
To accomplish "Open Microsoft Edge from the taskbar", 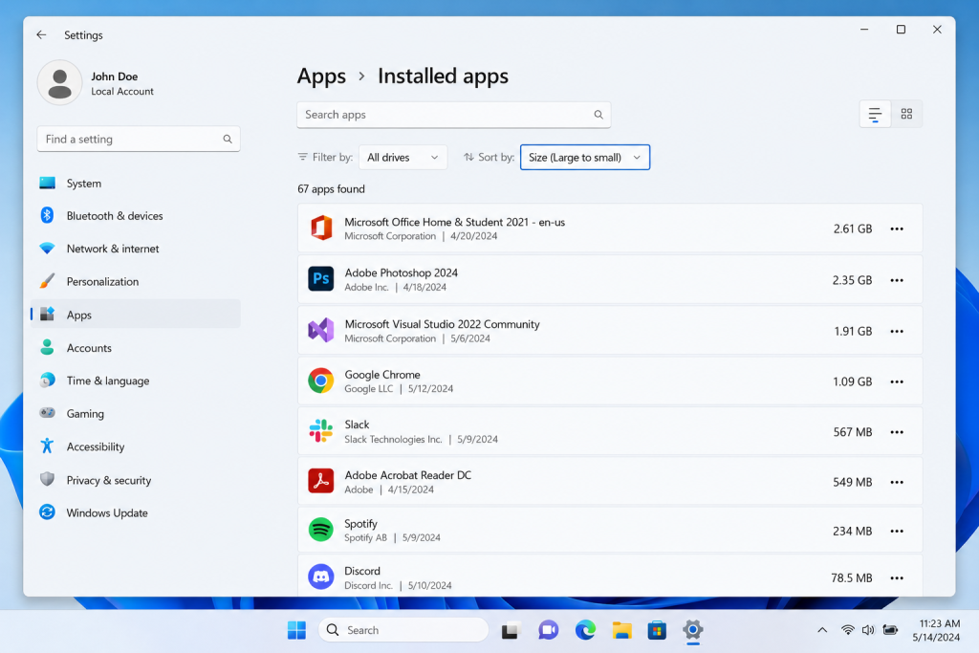I will [585, 630].
